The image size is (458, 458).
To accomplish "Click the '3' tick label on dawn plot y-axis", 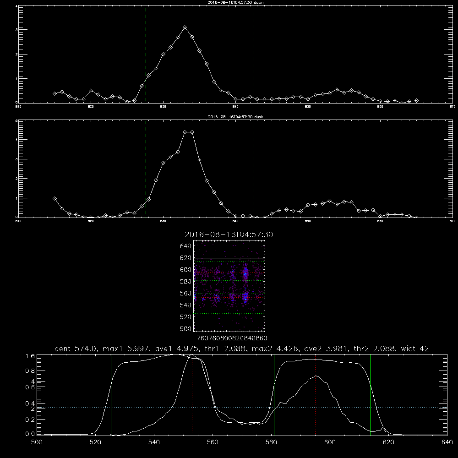I will pos(16,30).
